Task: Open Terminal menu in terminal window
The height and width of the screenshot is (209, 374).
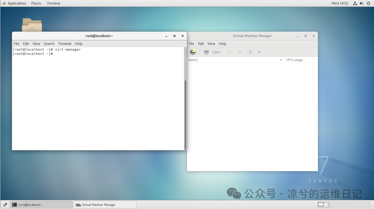Action: pos(65,44)
